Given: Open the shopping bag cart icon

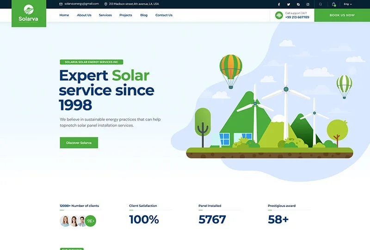Looking at the screenshot, I should click(333, 4).
